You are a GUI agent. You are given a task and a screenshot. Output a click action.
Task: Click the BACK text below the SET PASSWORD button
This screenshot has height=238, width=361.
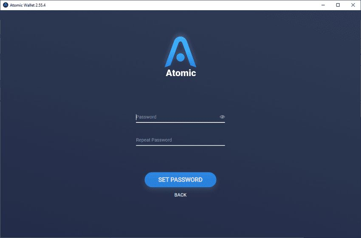click(180, 195)
